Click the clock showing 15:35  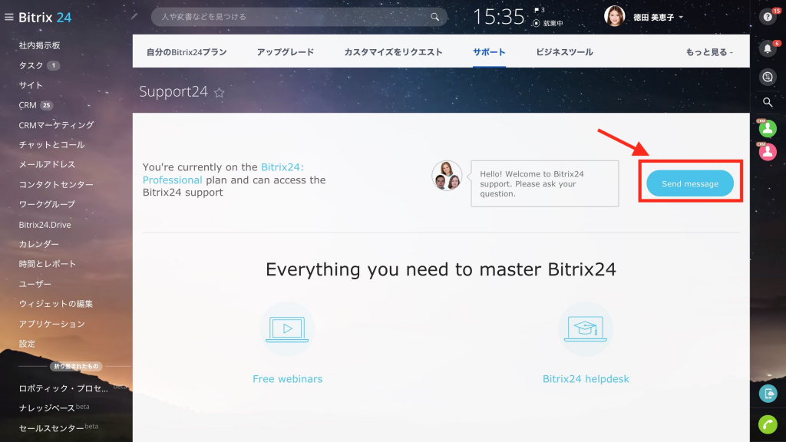[x=499, y=17]
